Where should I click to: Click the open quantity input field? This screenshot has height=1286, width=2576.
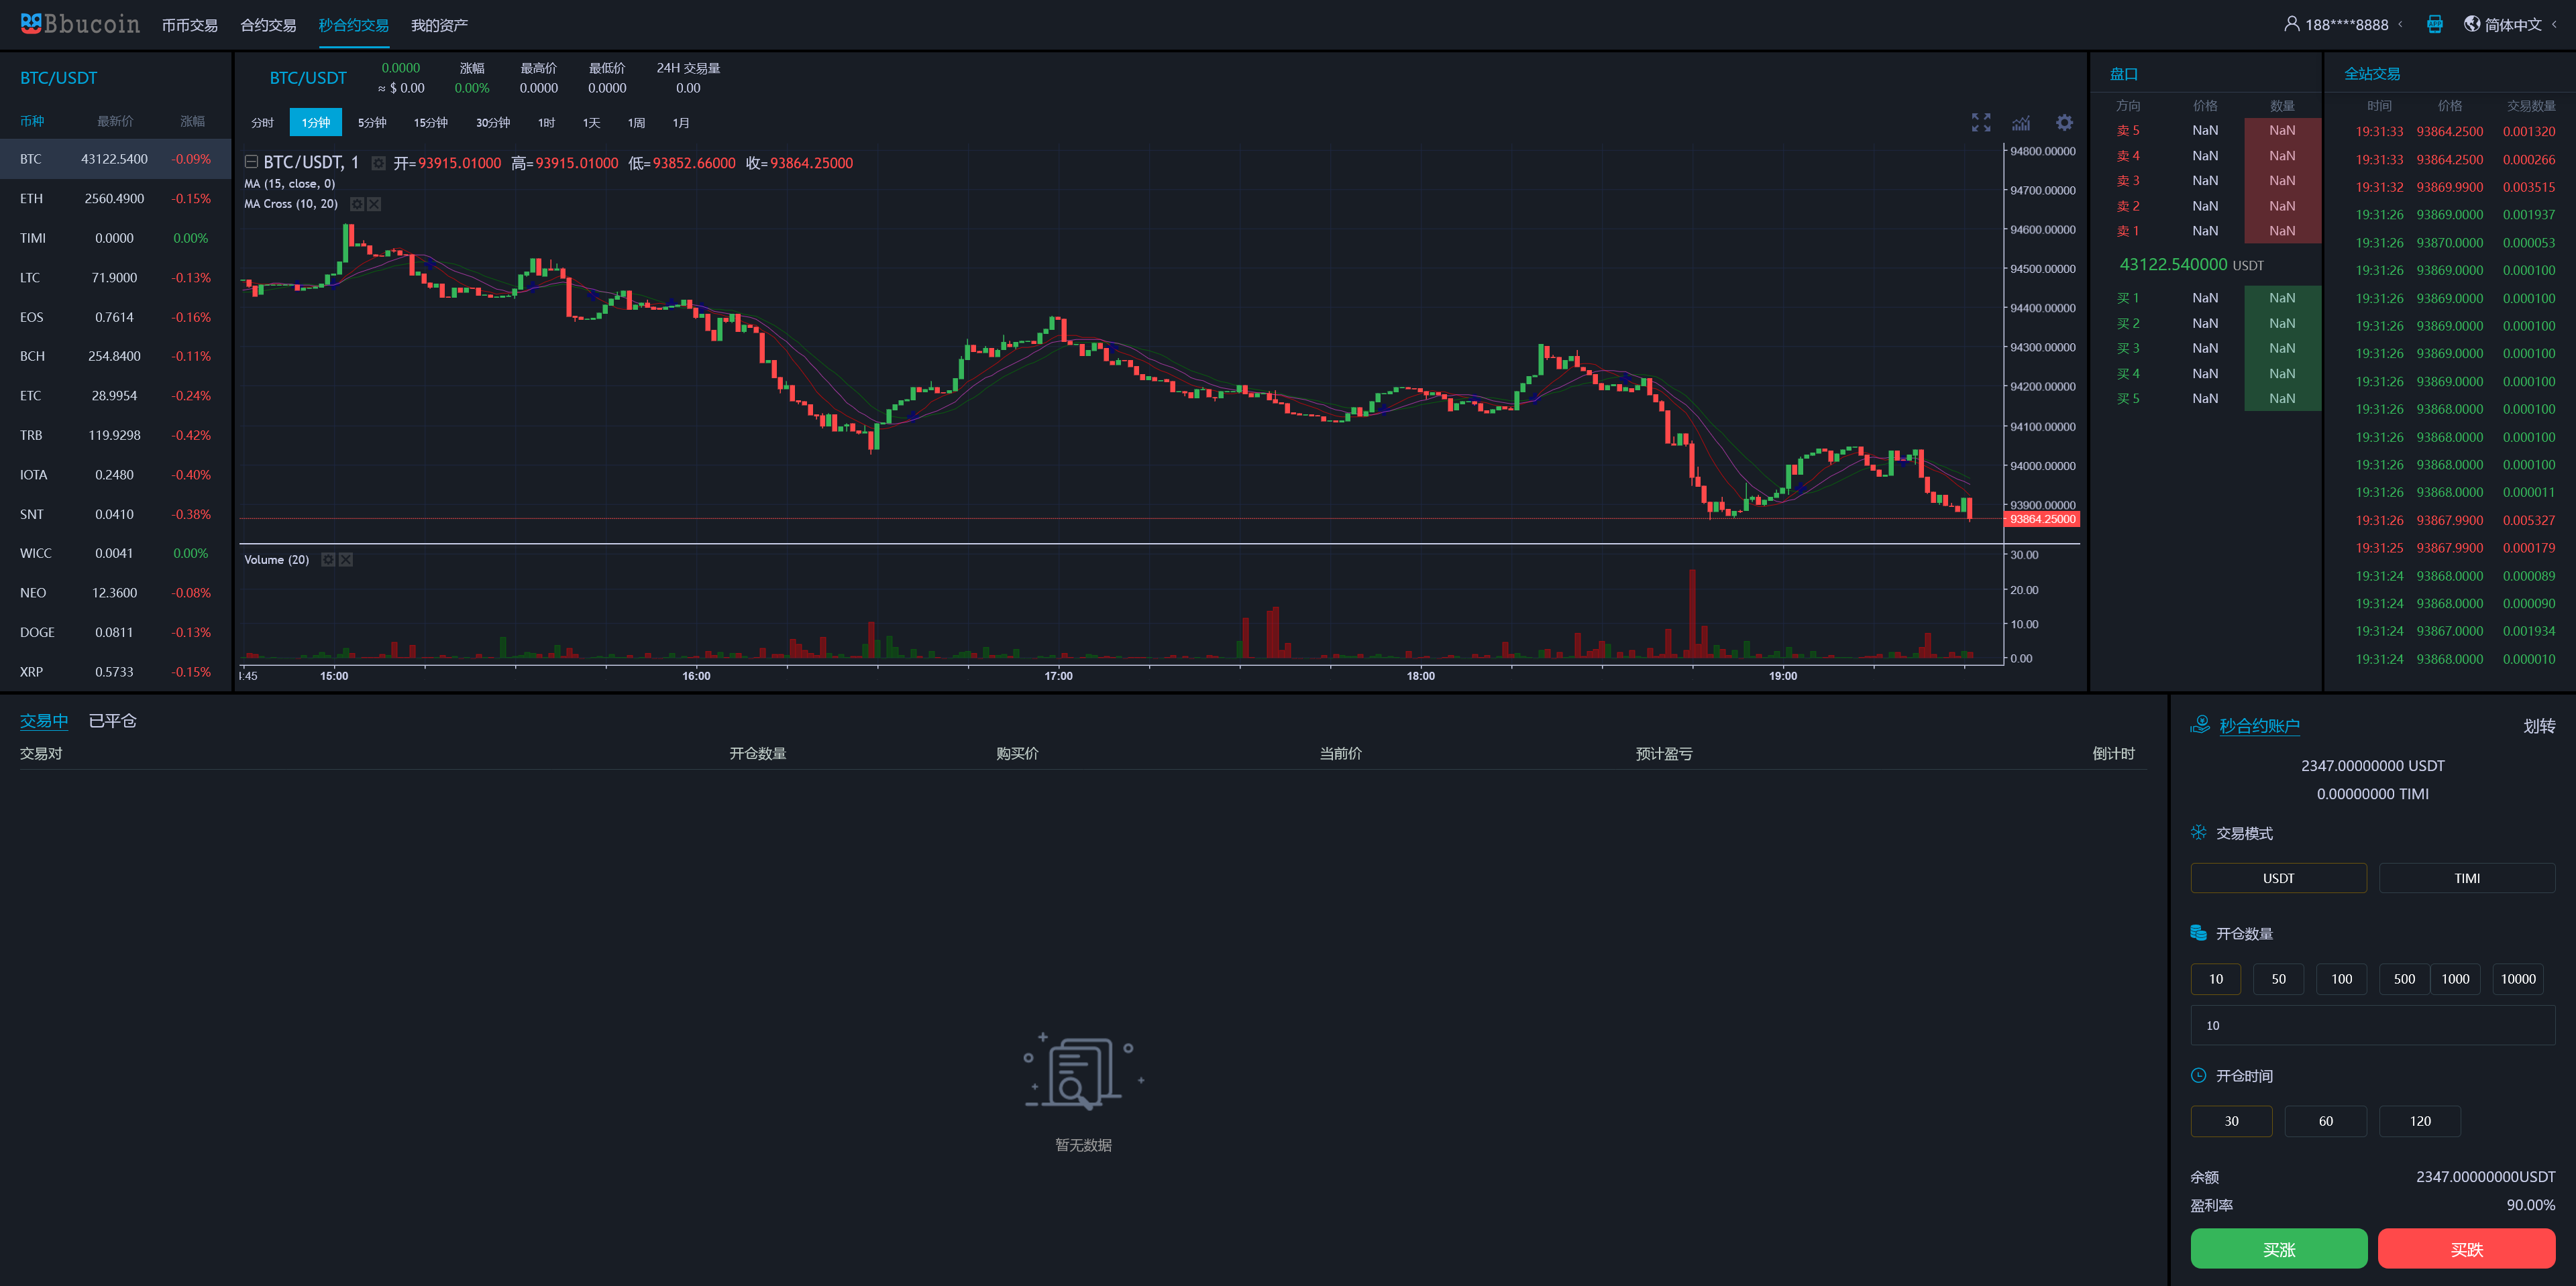(2372, 1025)
